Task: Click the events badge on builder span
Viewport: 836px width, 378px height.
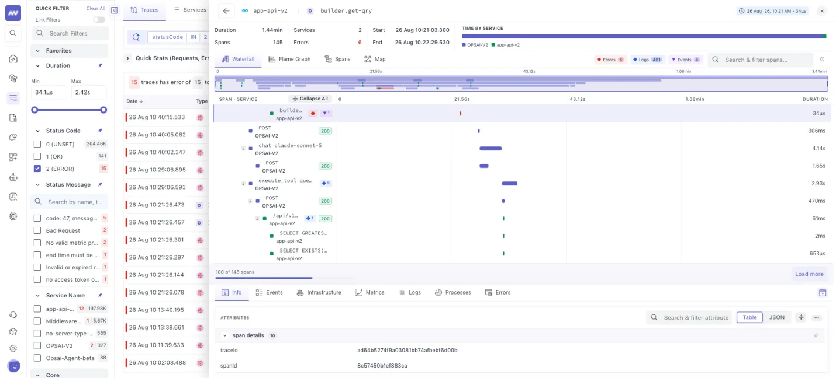Action: click(326, 113)
